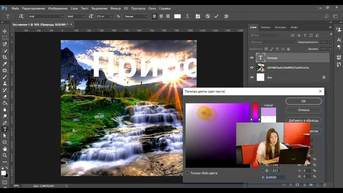Select the B radio button in color picker

[263, 170]
